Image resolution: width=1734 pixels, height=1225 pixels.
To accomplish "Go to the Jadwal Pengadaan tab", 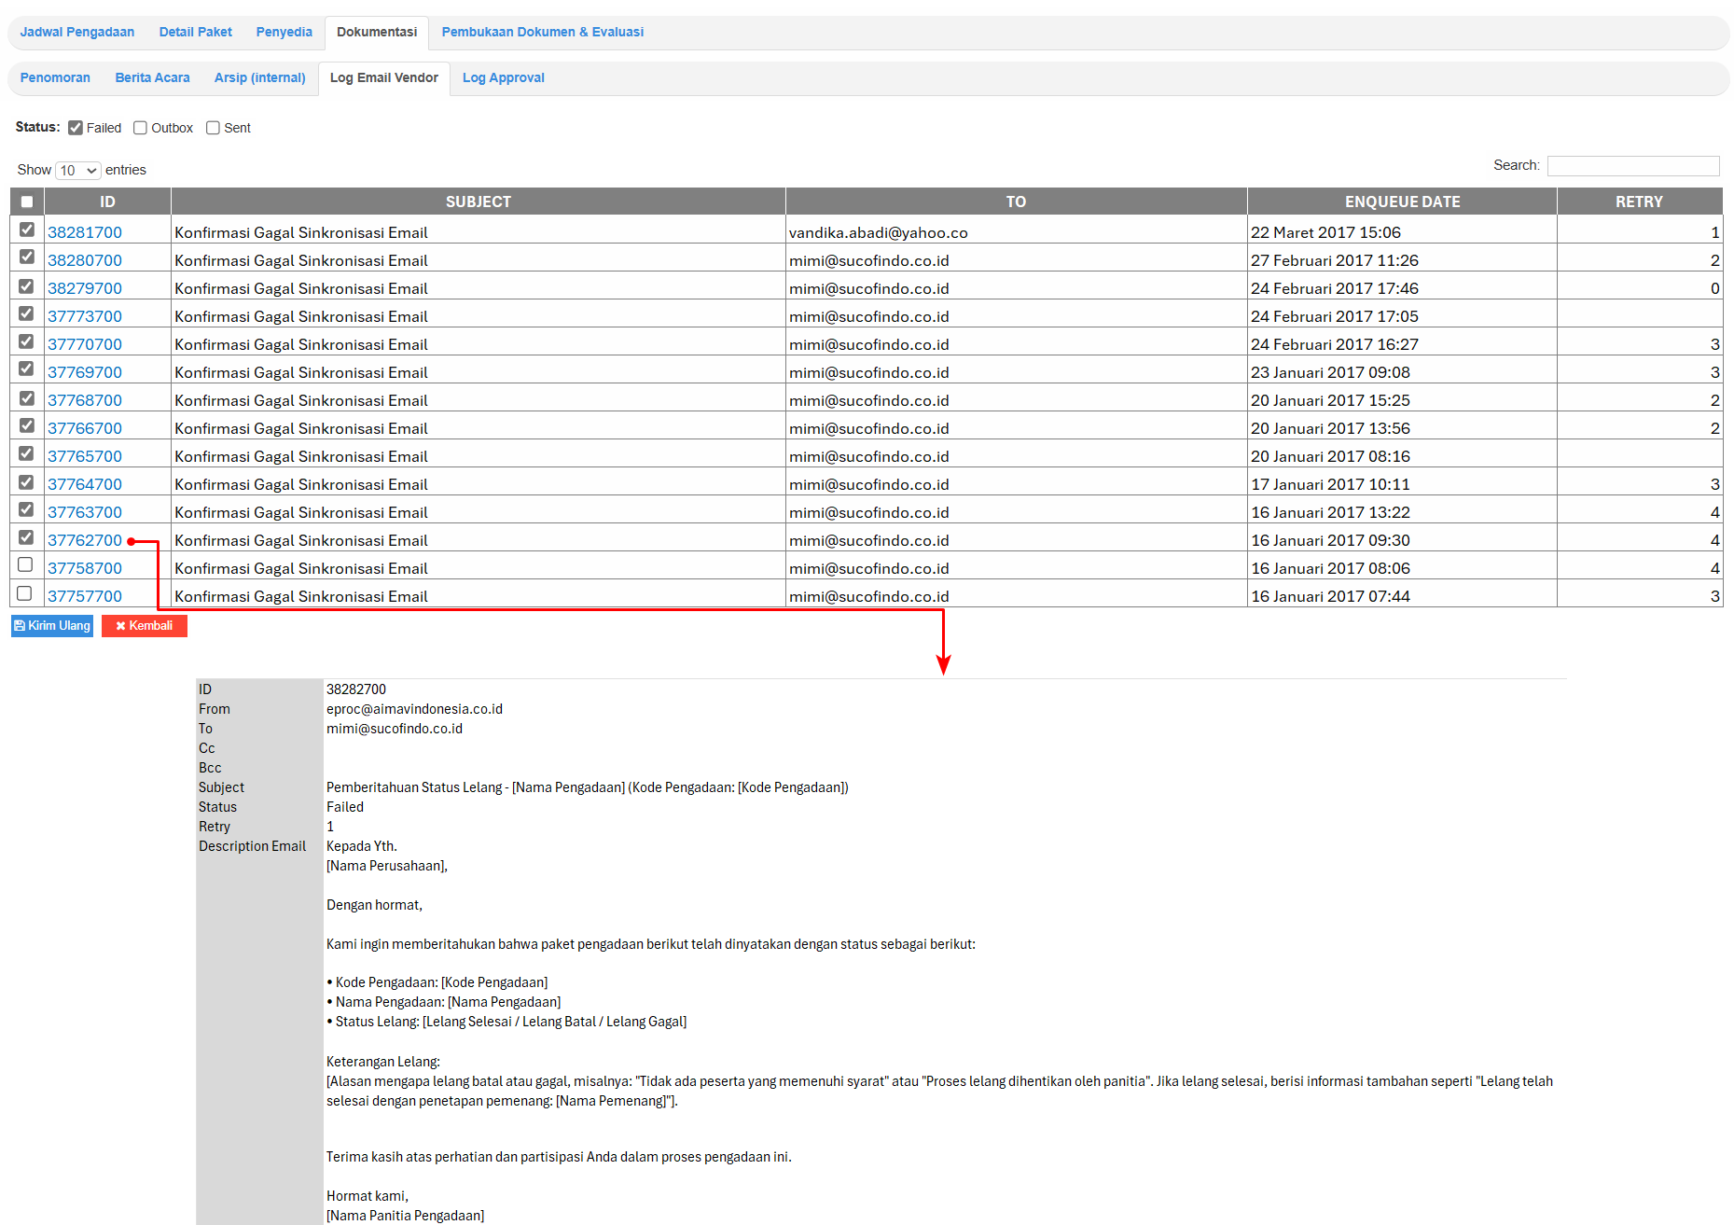I will [x=77, y=33].
